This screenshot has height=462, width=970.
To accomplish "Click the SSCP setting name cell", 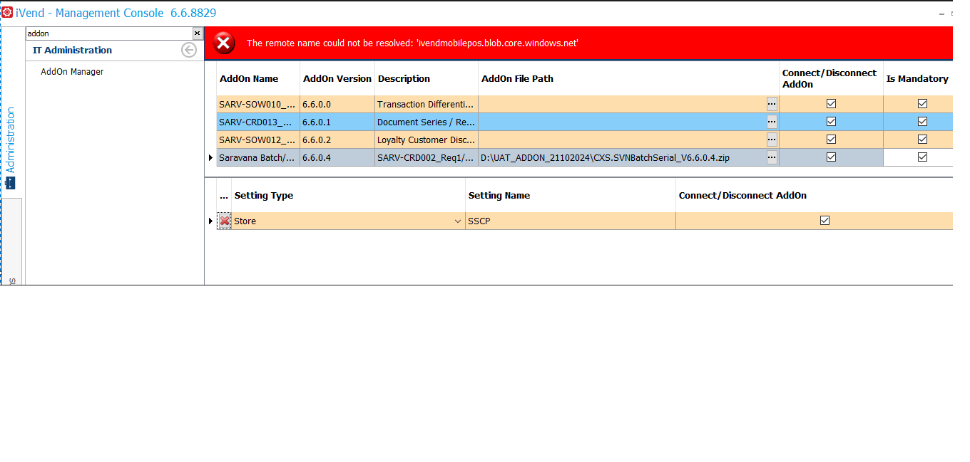I will 571,221.
